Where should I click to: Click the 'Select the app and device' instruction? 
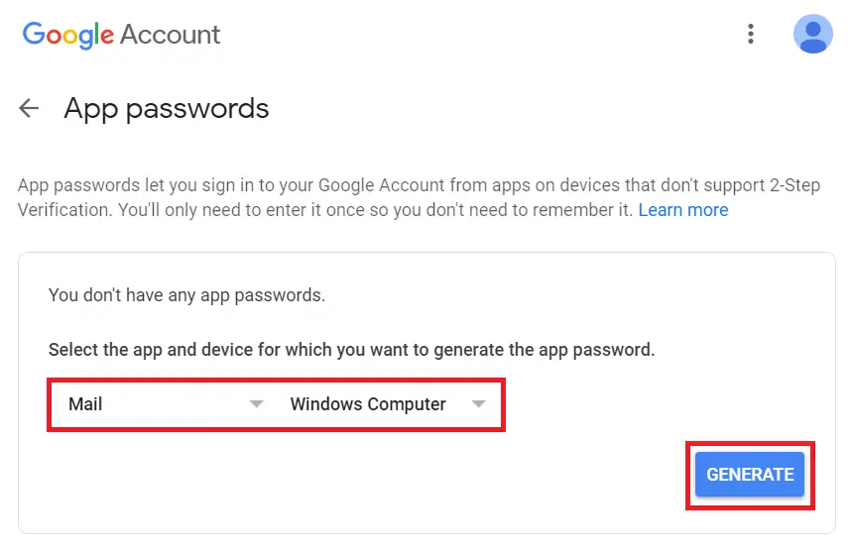pos(351,350)
